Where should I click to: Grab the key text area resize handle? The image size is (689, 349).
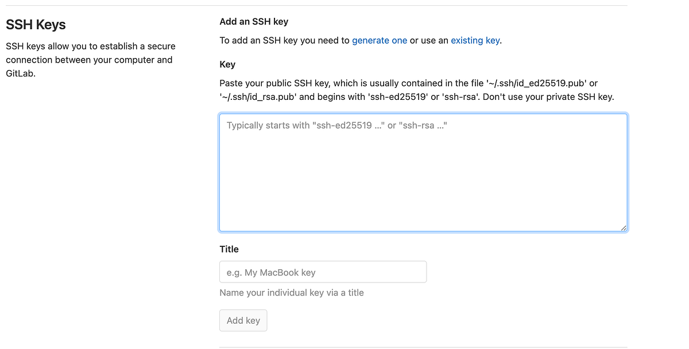point(624,228)
